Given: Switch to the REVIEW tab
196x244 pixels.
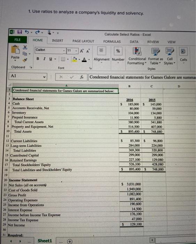Looking at the screenshot, I should [x=153, y=42].
